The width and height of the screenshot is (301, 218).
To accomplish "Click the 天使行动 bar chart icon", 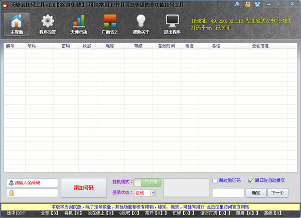I will pyautogui.click(x=79, y=23).
